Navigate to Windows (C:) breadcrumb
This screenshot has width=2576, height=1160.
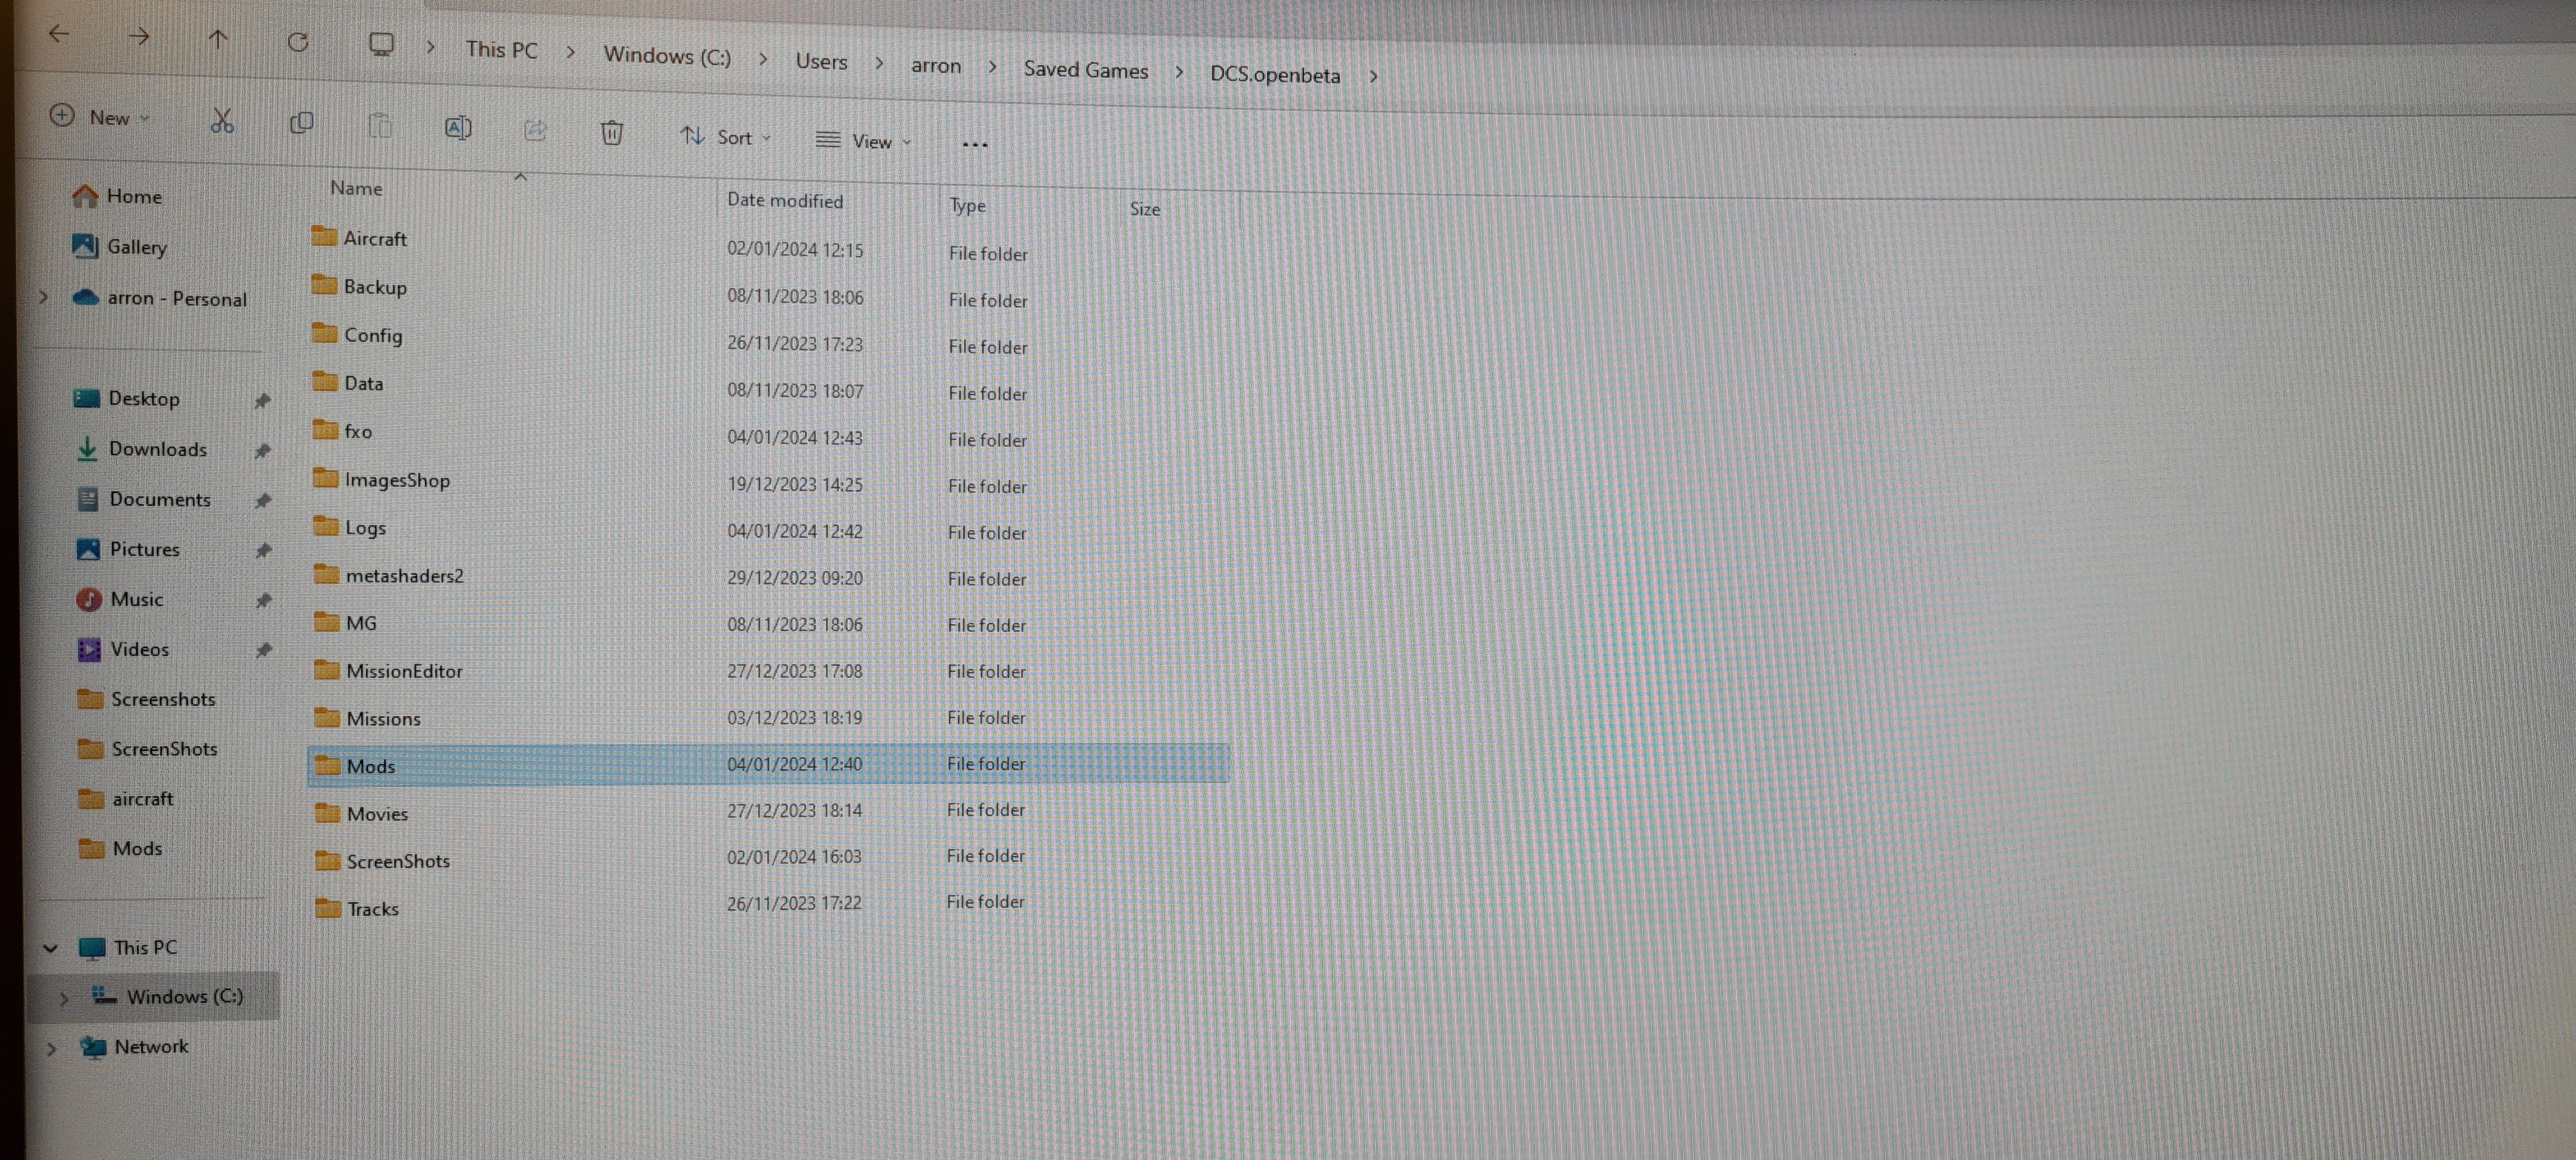(667, 56)
